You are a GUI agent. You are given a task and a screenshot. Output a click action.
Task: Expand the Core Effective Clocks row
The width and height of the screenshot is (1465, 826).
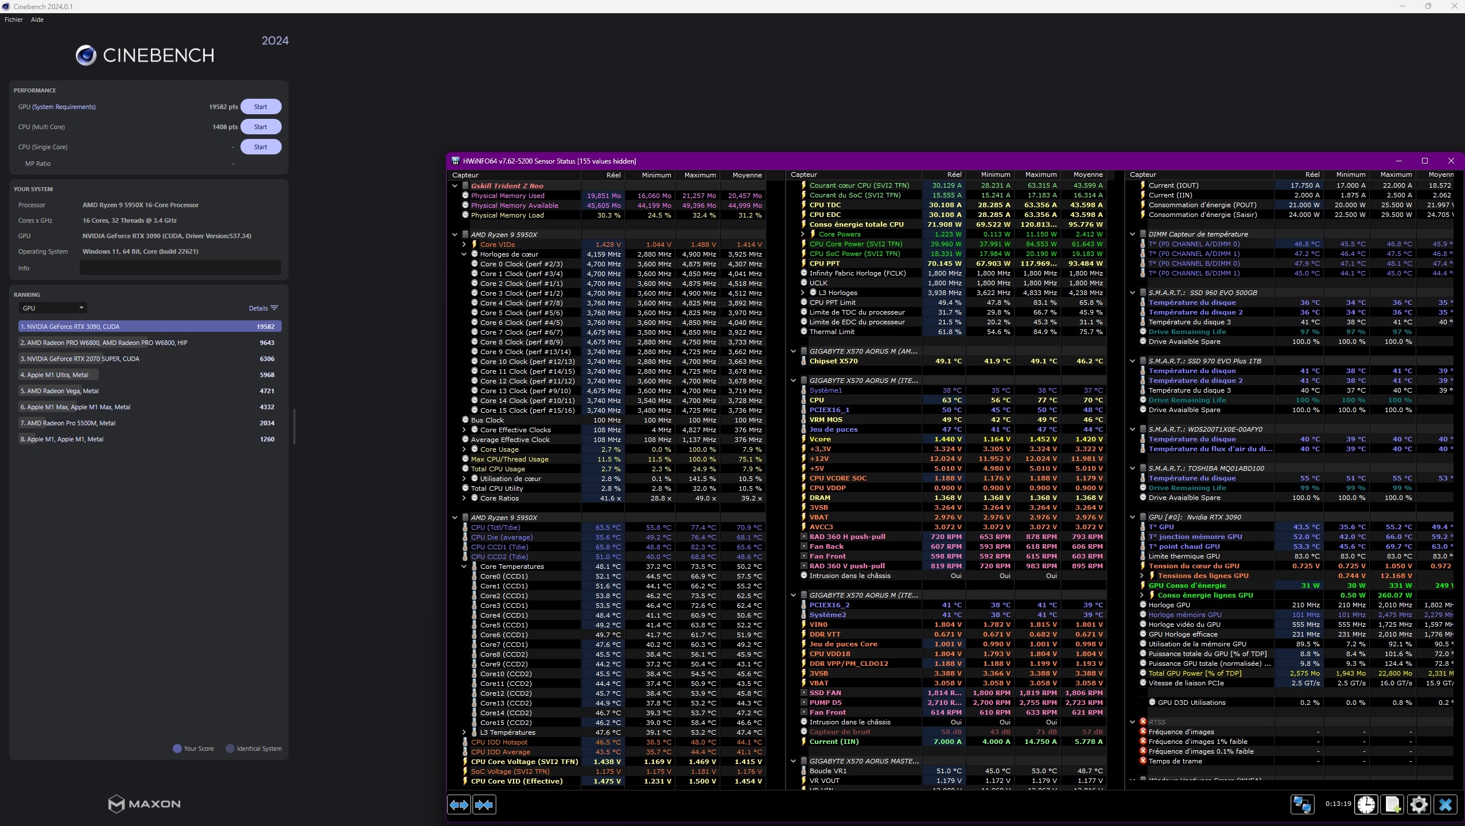point(464,430)
